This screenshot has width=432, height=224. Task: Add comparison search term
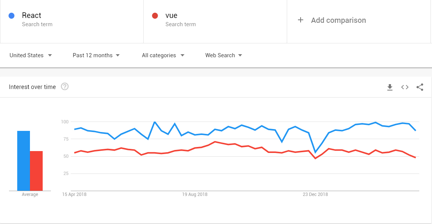(x=338, y=20)
